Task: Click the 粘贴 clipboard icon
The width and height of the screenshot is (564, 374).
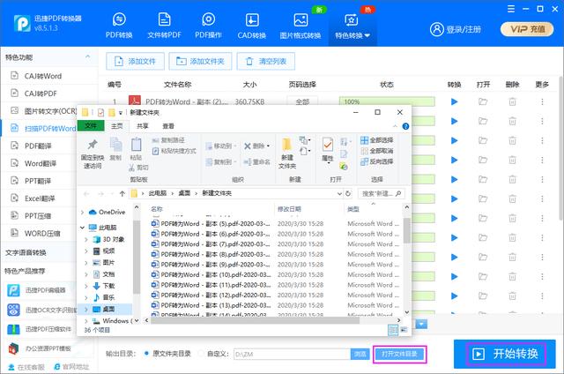Action: click(x=136, y=149)
